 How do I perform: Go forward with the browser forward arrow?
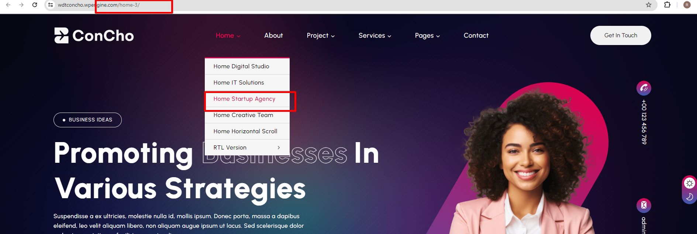(21, 5)
